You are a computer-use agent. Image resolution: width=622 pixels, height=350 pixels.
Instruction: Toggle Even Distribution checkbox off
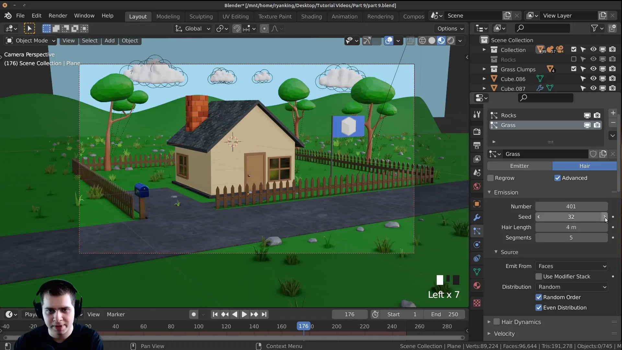click(x=539, y=307)
